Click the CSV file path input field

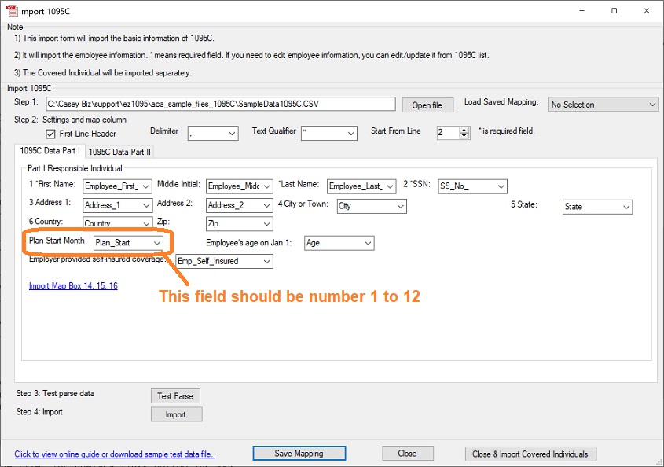click(219, 104)
